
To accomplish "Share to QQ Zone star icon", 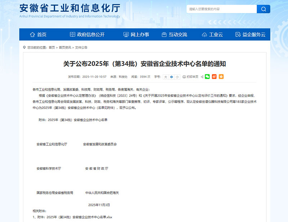I will pos(221,77).
